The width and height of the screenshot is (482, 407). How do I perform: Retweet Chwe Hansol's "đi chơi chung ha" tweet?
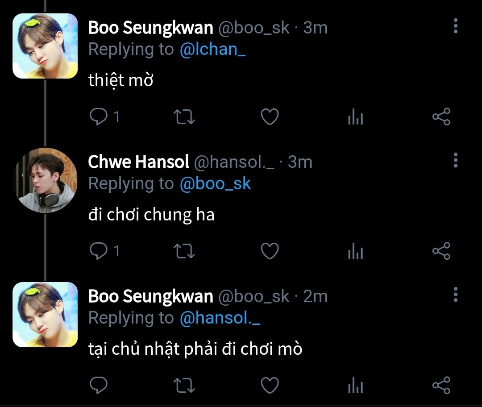183,251
